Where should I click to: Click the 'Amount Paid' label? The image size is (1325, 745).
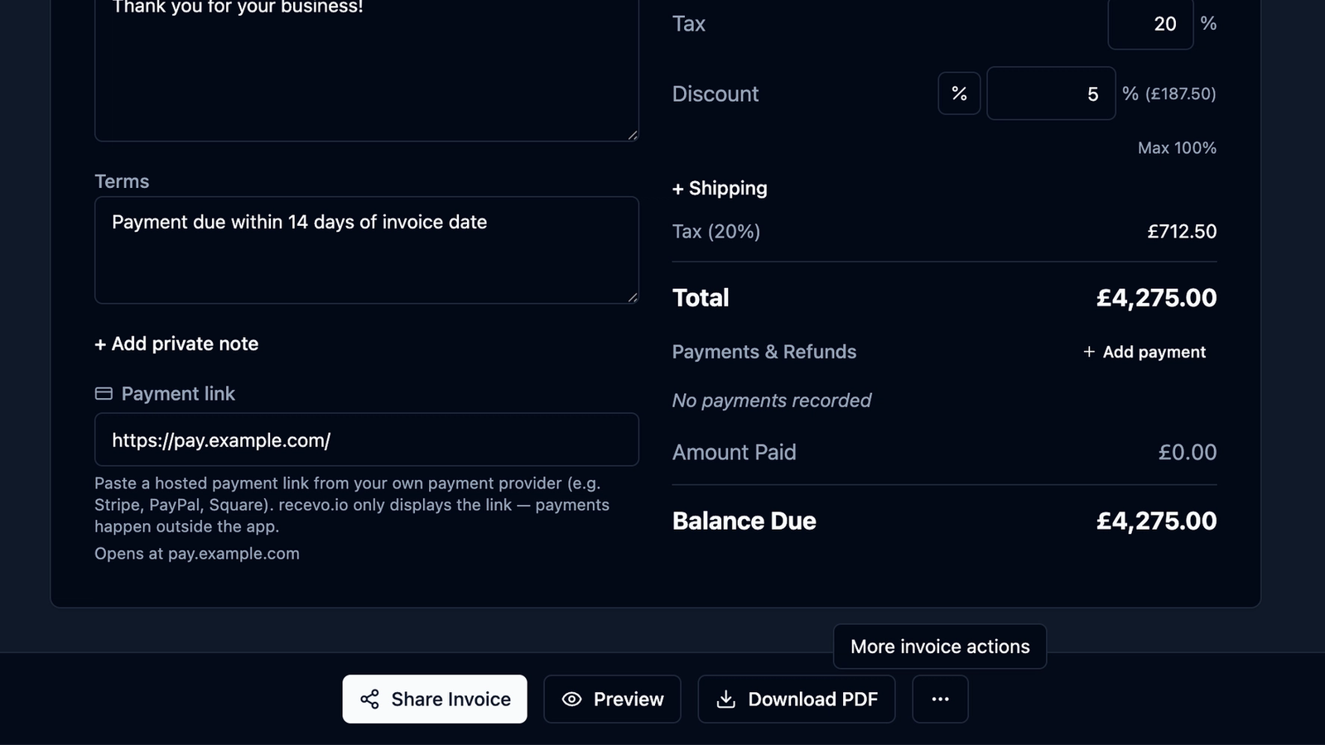(x=735, y=452)
